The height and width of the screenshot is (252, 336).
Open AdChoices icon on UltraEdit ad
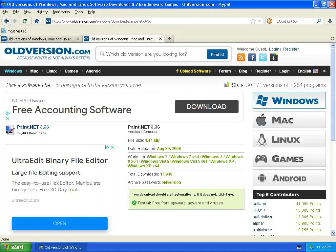coord(107,147)
